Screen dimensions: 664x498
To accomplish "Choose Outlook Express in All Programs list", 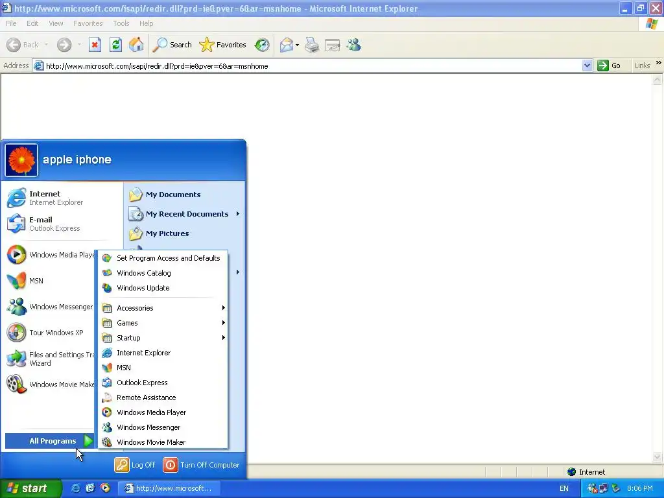I will coord(163,383).
